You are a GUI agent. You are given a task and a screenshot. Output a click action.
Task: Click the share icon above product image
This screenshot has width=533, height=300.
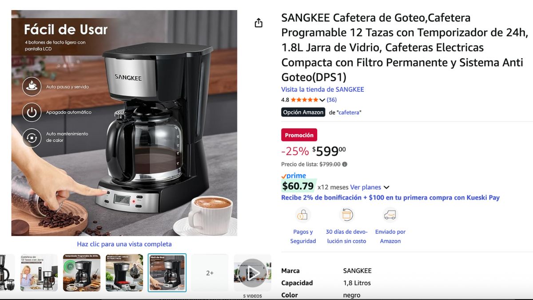click(x=259, y=23)
